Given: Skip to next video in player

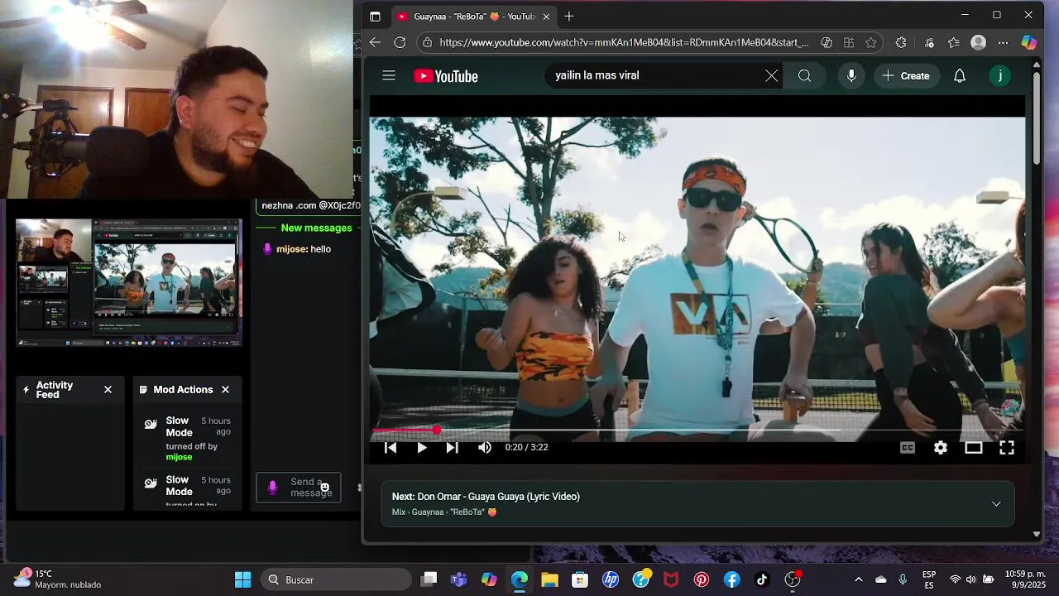Looking at the screenshot, I should pyautogui.click(x=452, y=447).
